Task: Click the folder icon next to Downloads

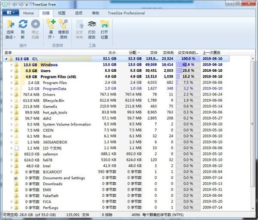Action: click(17, 184)
